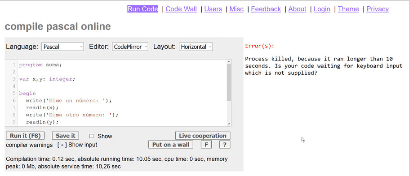Click the Save it button
The width and height of the screenshot is (409, 176).
click(66, 136)
